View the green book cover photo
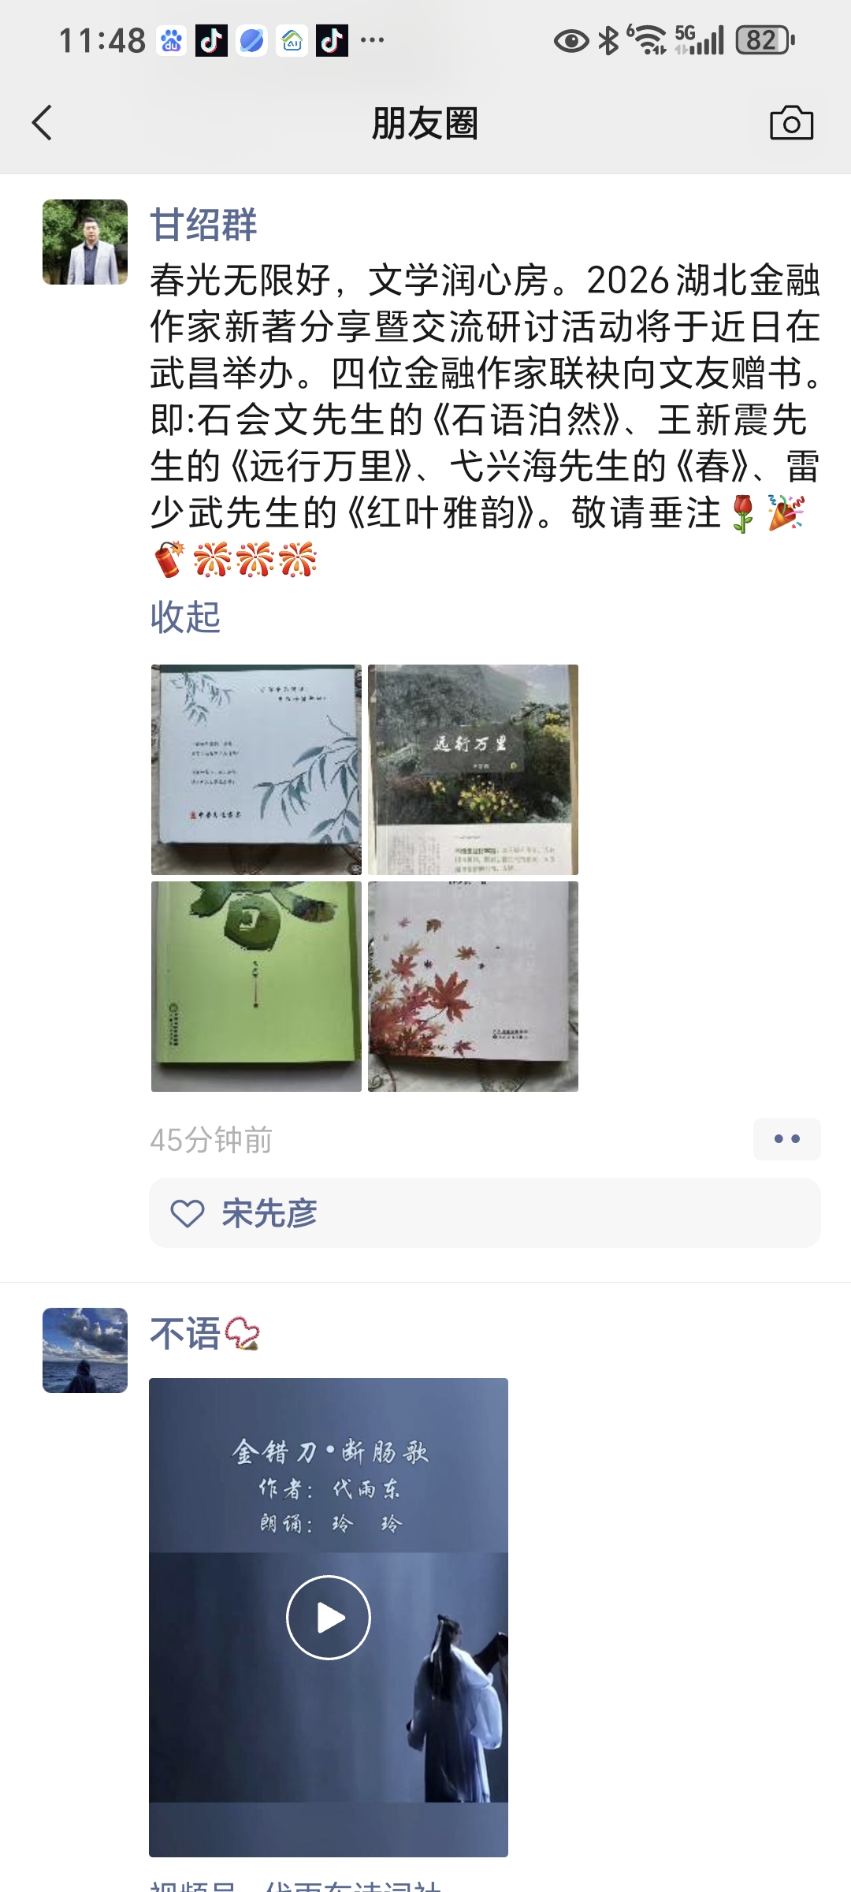Screen dimensions: 851x1892 256,986
